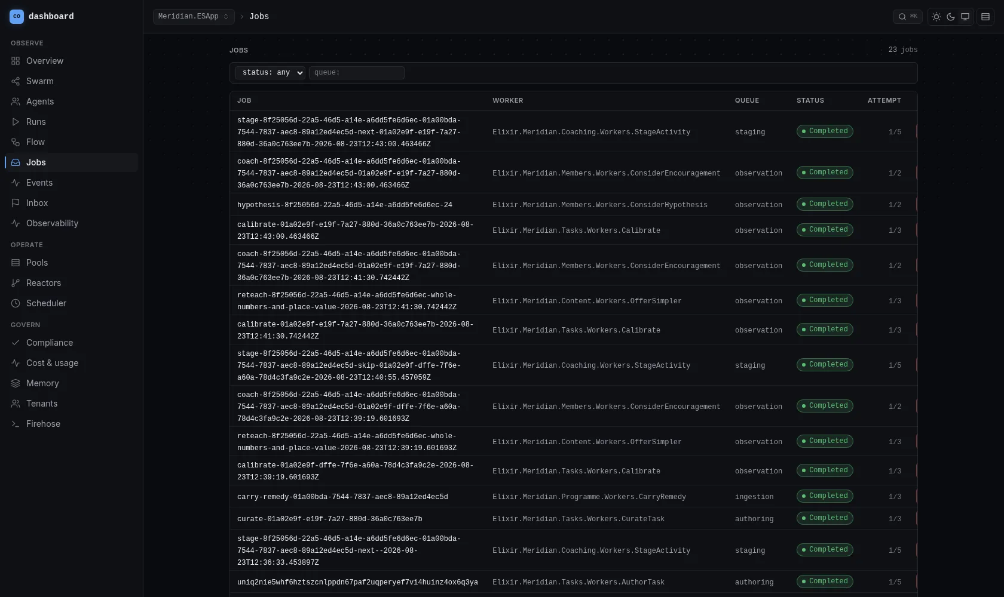Click worker Elixir.Meridian.Tasks.Workers.AuthorTask
This screenshot has height=597, width=1004.
[x=578, y=582]
